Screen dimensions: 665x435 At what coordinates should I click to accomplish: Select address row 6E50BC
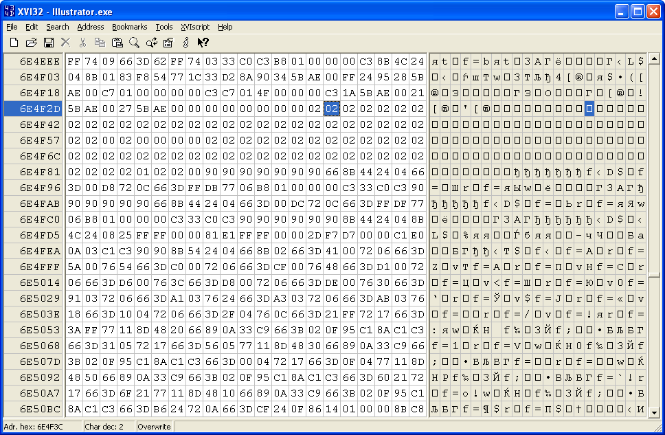click(x=33, y=409)
